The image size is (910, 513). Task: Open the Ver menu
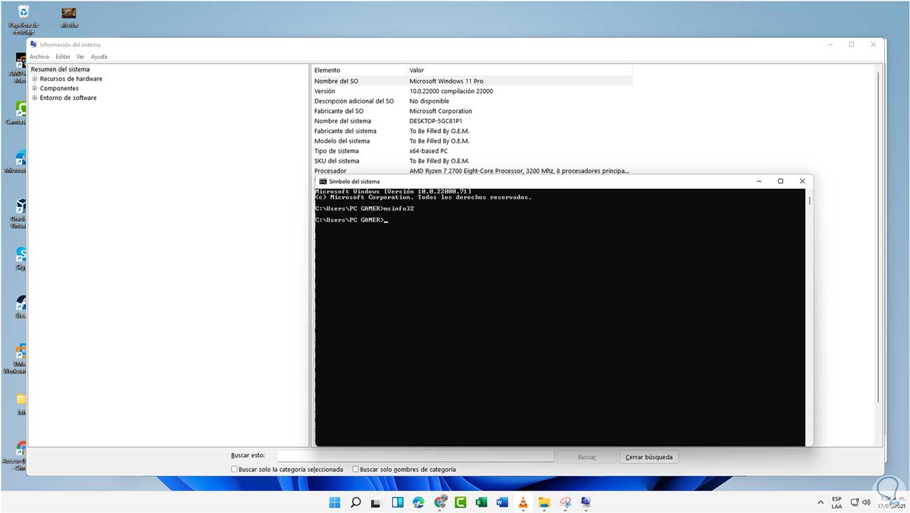(80, 57)
